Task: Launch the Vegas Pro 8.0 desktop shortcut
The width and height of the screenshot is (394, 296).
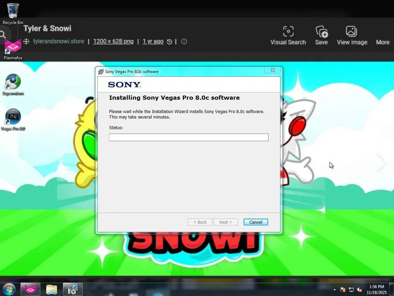Action: click(x=13, y=120)
